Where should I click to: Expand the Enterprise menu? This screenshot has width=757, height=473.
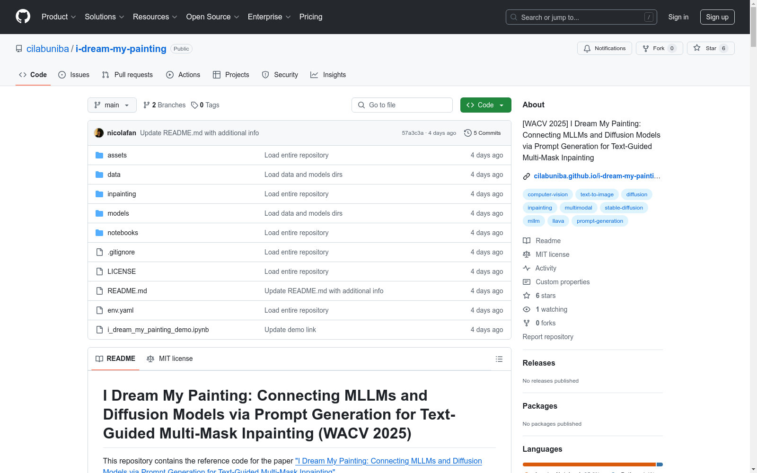click(x=269, y=17)
